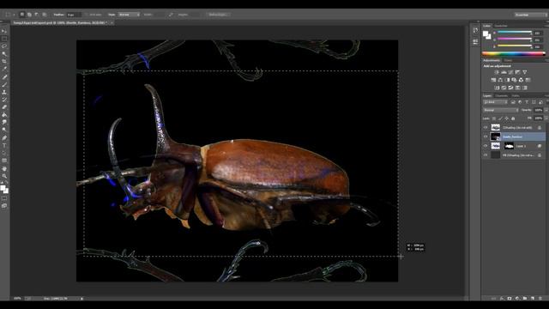
Task: Toggle Lock position in Layers panel
Action: [507, 118]
